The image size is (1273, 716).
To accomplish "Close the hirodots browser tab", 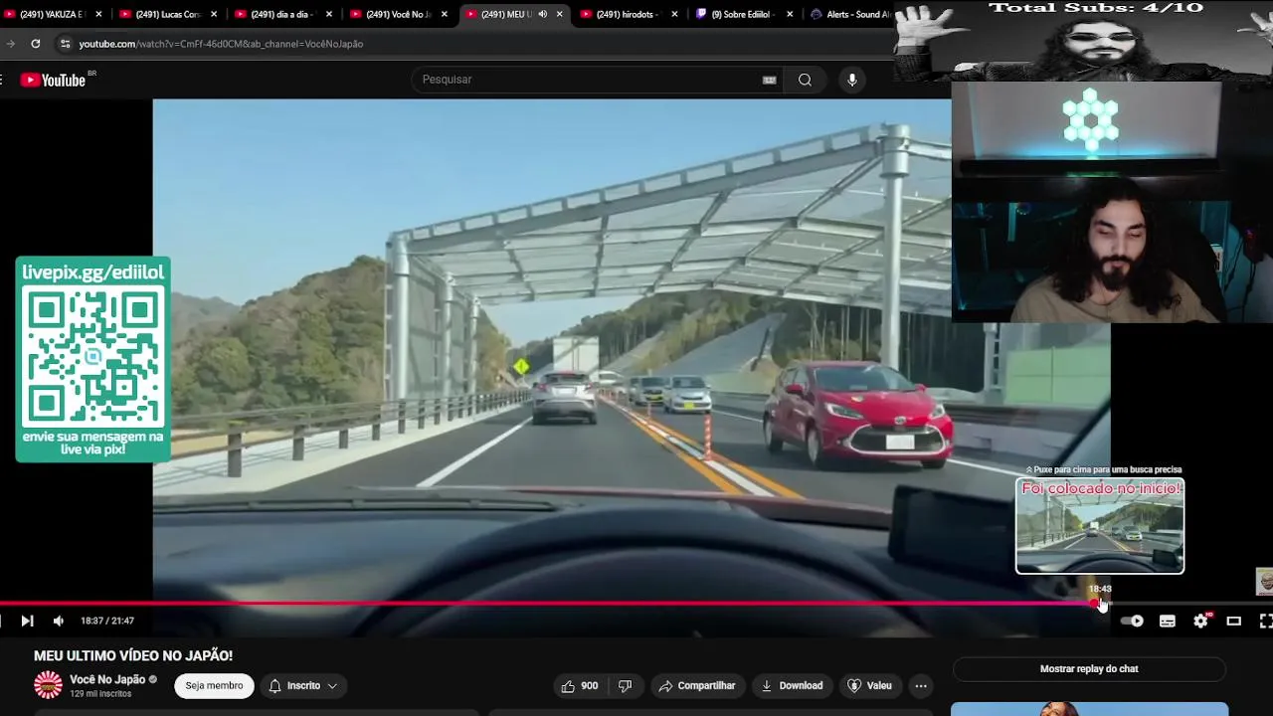I will (675, 14).
